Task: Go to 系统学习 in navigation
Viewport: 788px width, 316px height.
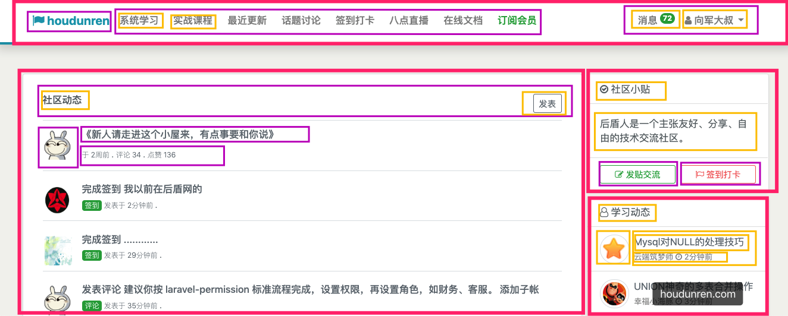Action: click(139, 21)
